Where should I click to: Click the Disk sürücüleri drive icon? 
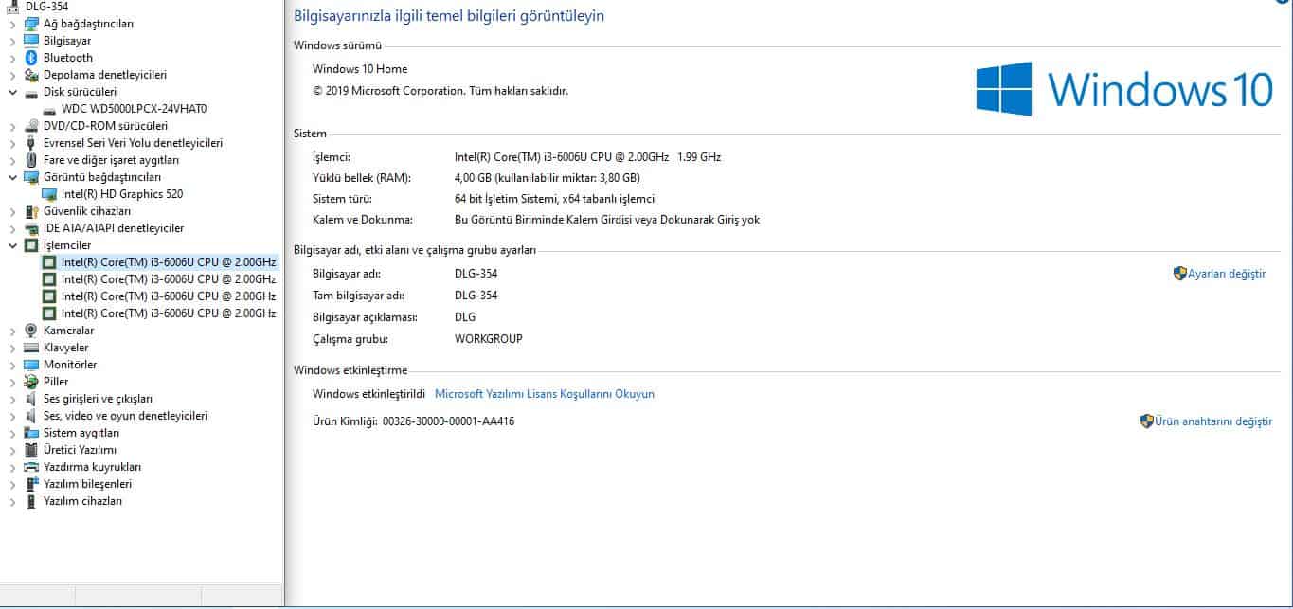[31, 92]
